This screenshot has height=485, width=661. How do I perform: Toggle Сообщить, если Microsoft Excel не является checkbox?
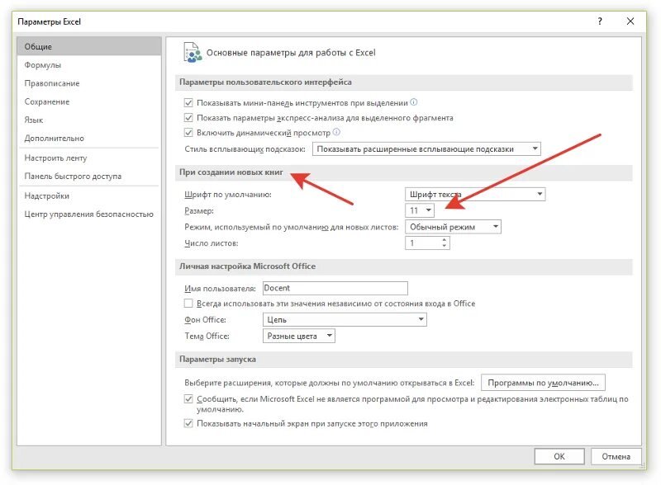188,399
